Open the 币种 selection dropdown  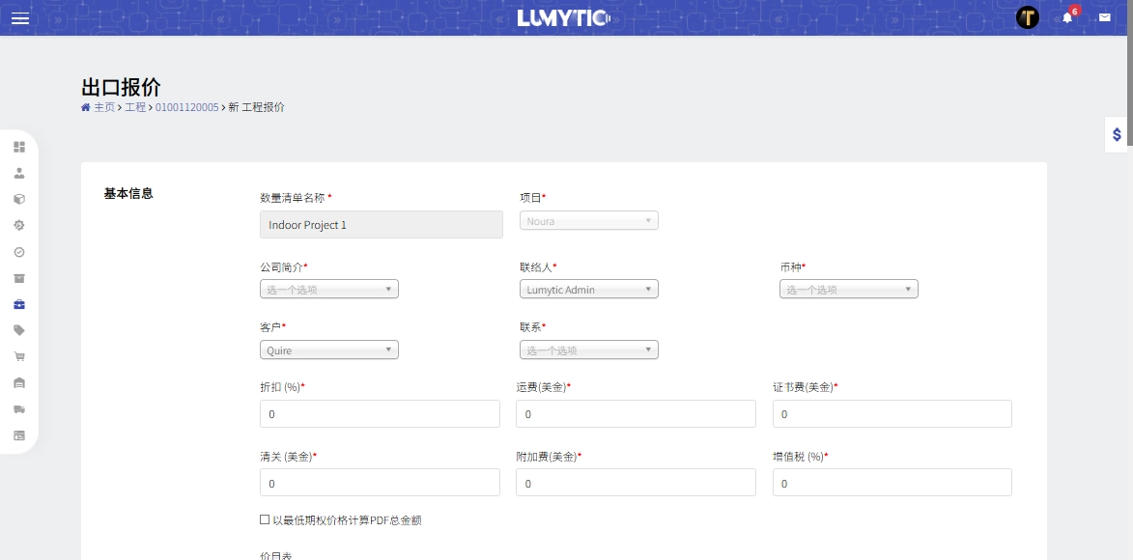[x=847, y=288]
